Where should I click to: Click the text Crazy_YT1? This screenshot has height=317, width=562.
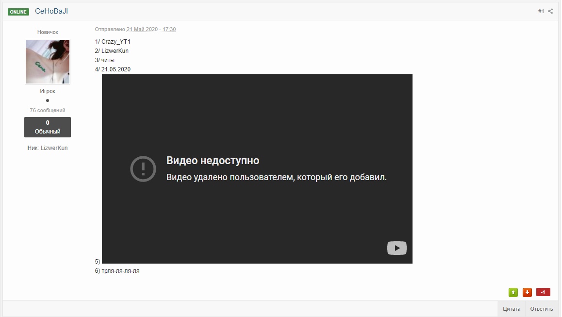[116, 42]
